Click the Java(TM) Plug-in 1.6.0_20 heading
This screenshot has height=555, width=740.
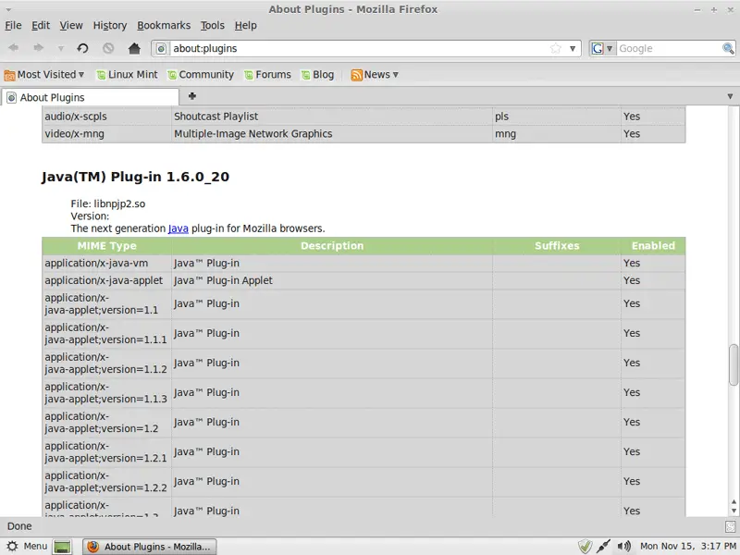pos(135,177)
